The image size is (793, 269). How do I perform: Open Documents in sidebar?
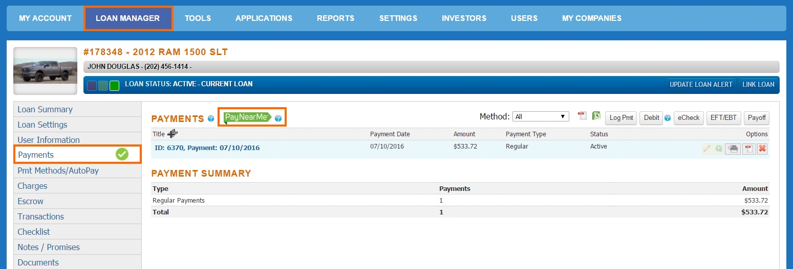77,262
